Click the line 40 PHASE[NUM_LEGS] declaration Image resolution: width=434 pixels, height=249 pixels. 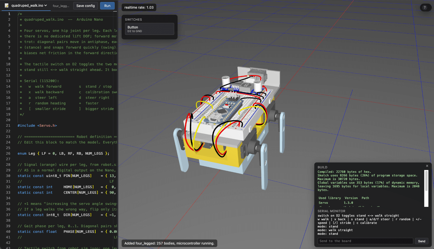(67, 232)
